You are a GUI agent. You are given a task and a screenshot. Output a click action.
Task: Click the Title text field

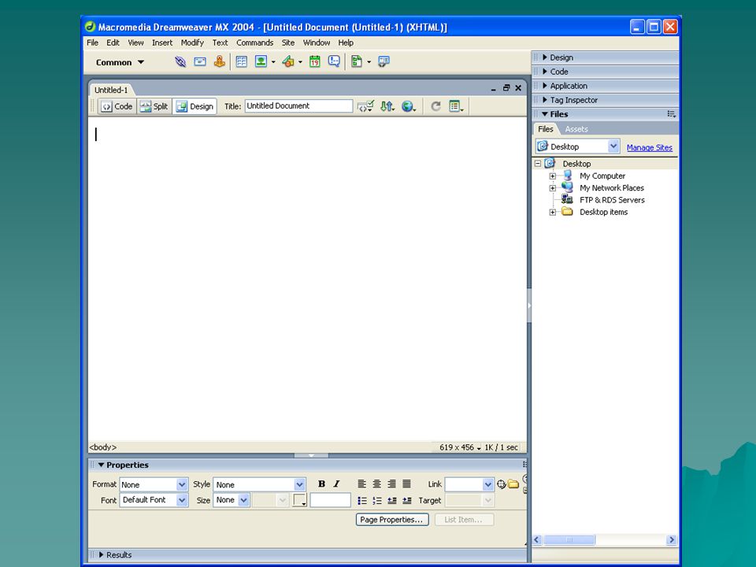pos(299,106)
